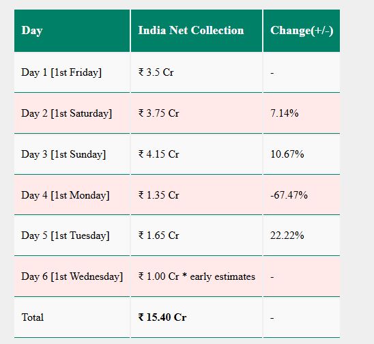Select the Day 1 [1st Friday] cell
Viewport: 374px width, 344px height.
click(72, 72)
